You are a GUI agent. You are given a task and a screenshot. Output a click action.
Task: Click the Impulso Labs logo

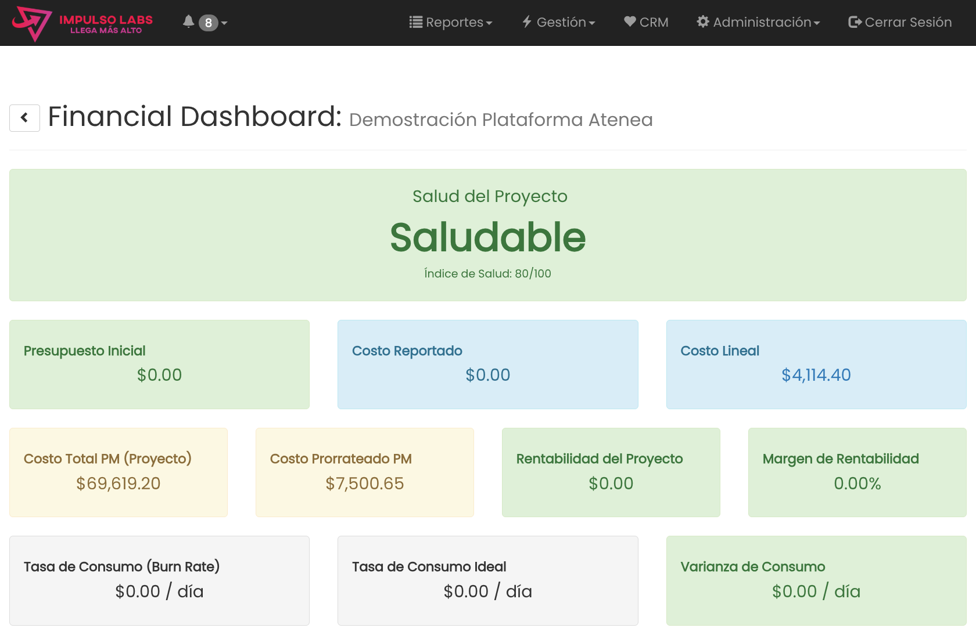pyautogui.click(x=82, y=23)
